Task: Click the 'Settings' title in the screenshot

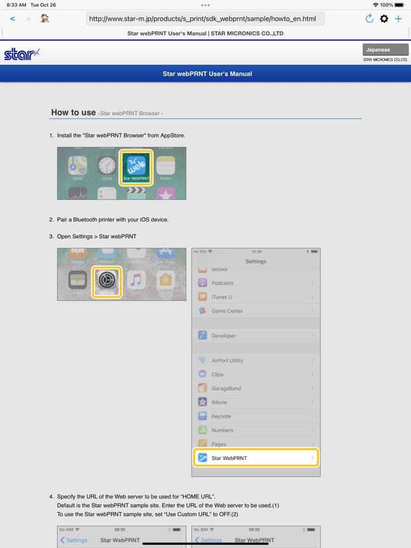Action: [255, 262]
